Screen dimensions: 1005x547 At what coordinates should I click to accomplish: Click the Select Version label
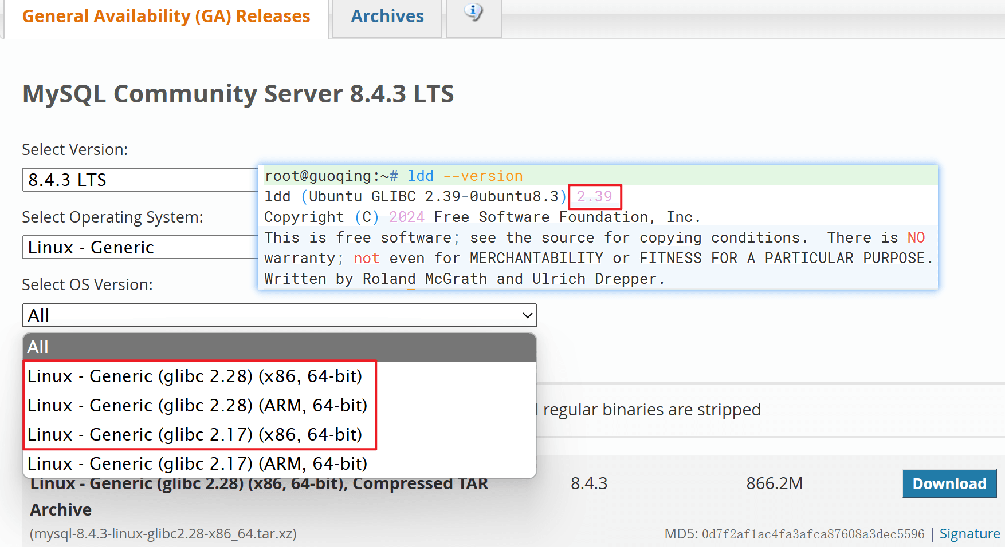[x=75, y=150]
